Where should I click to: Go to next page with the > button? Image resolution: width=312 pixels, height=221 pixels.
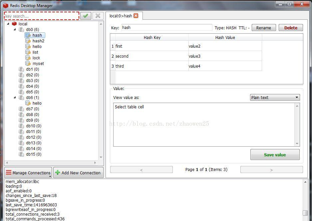click(x=272, y=170)
